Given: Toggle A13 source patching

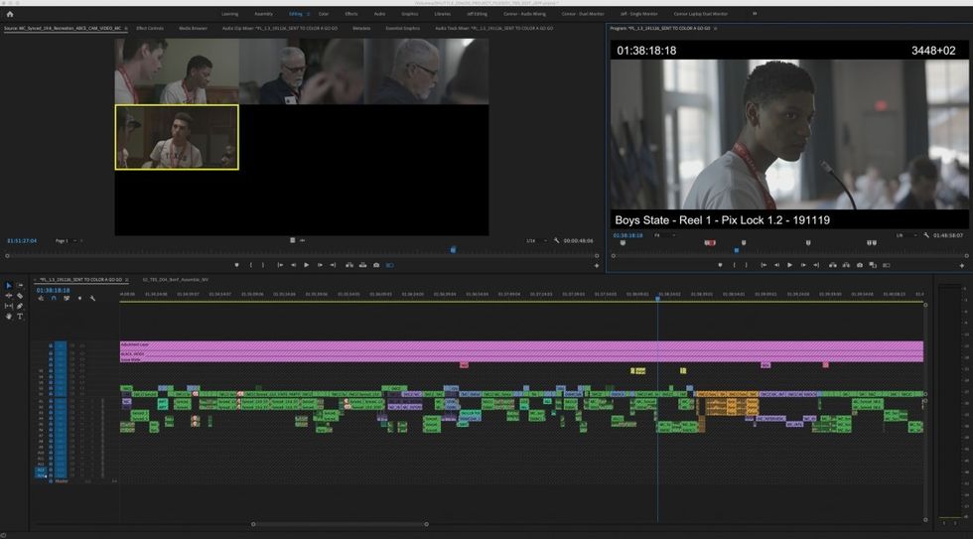Looking at the screenshot, I should pyautogui.click(x=41, y=471).
